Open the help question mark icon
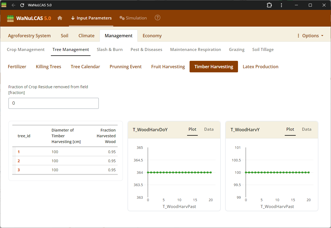The height and width of the screenshot is (228, 331). 158,18
